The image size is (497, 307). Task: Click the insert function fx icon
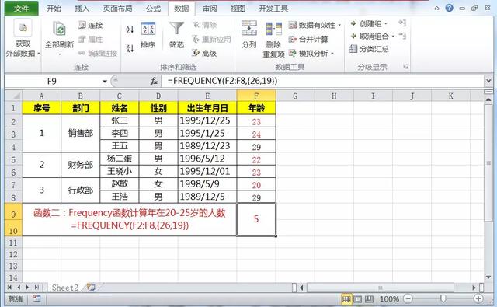tap(154, 82)
